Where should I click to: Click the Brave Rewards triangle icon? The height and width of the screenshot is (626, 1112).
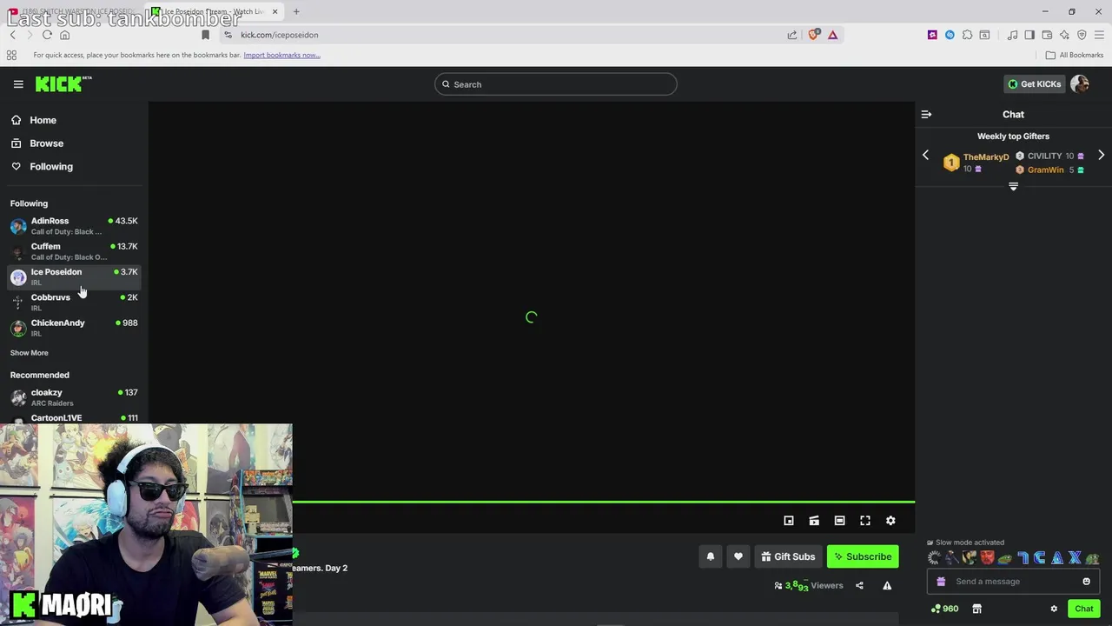(x=832, y=35)
